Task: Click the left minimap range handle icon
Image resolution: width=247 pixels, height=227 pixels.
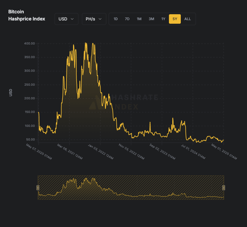Action: click(38, 187)
